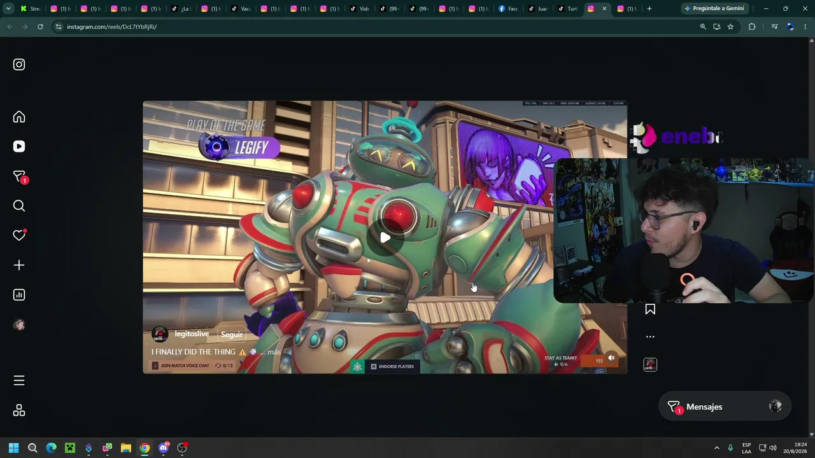Screen dimensions: 815x458
Task: Bookmark this page with the star
Action: tap(730, 27)
